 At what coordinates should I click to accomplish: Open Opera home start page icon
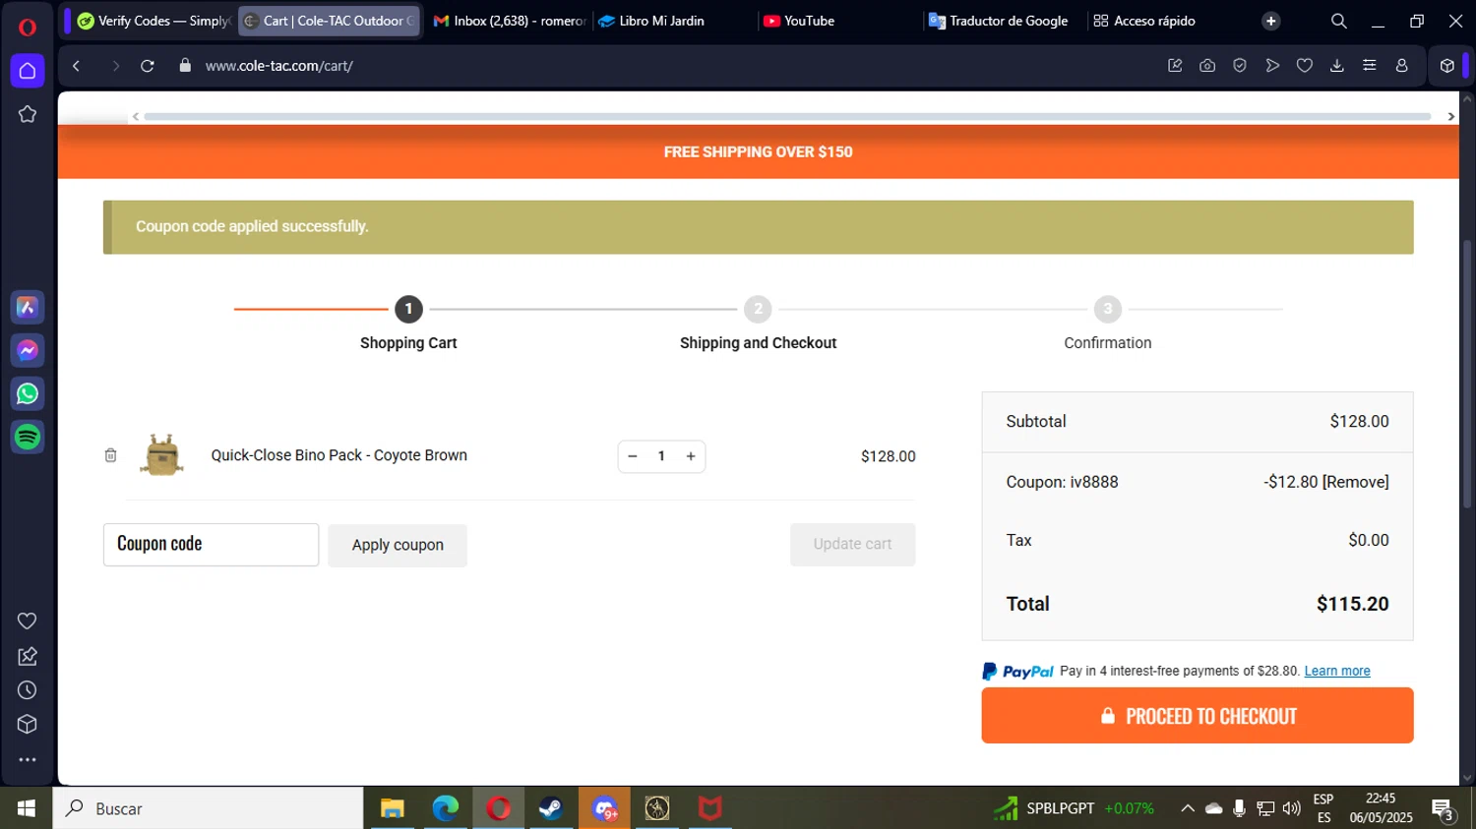28,71
